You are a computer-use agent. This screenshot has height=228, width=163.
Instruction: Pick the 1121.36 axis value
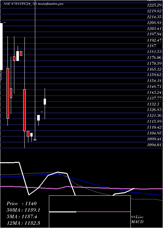(154, 116)
